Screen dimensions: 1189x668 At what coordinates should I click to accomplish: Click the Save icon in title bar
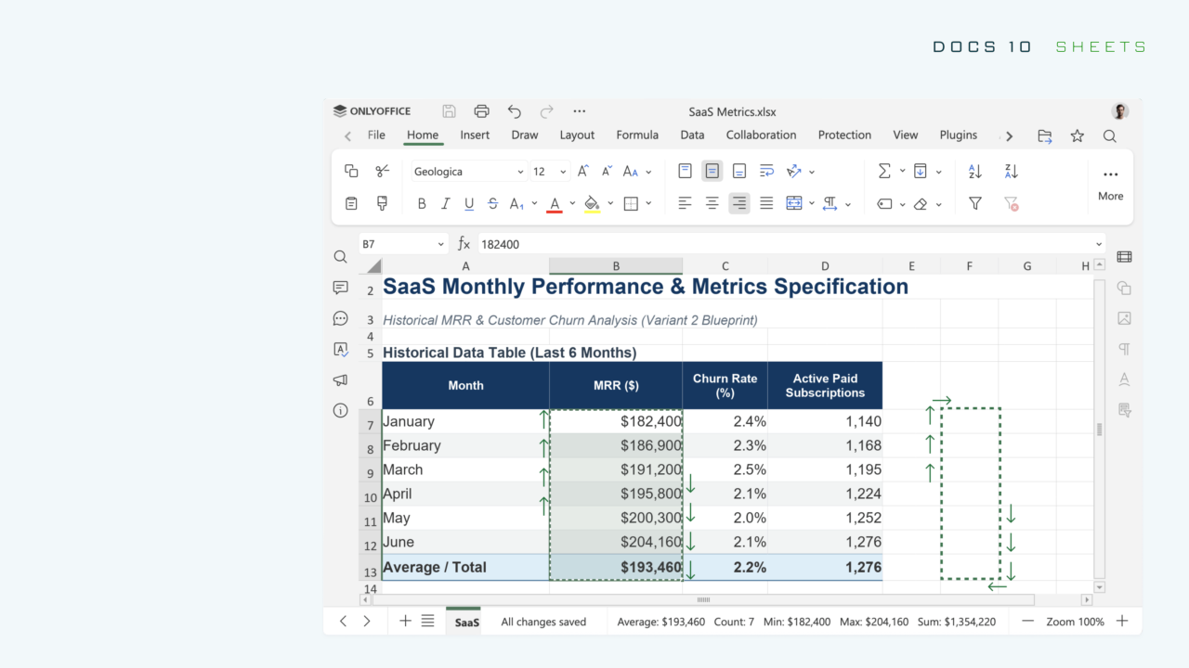449,111
